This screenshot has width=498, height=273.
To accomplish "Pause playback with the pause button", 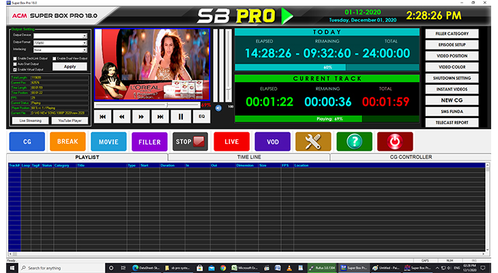I will (x=181, y=117).
